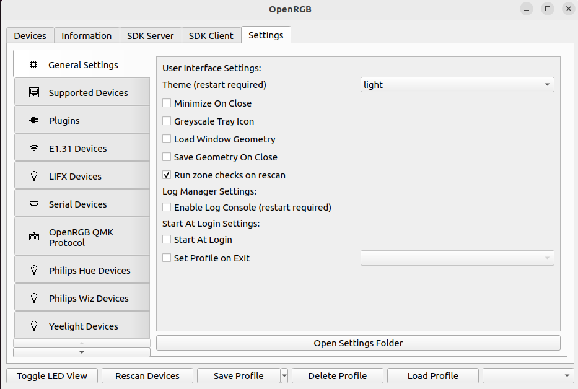Switch to the Devices tab

(x=30, y=36)
